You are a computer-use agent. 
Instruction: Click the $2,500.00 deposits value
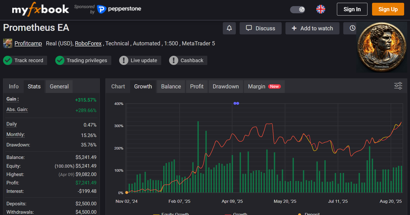coord(86,204)
